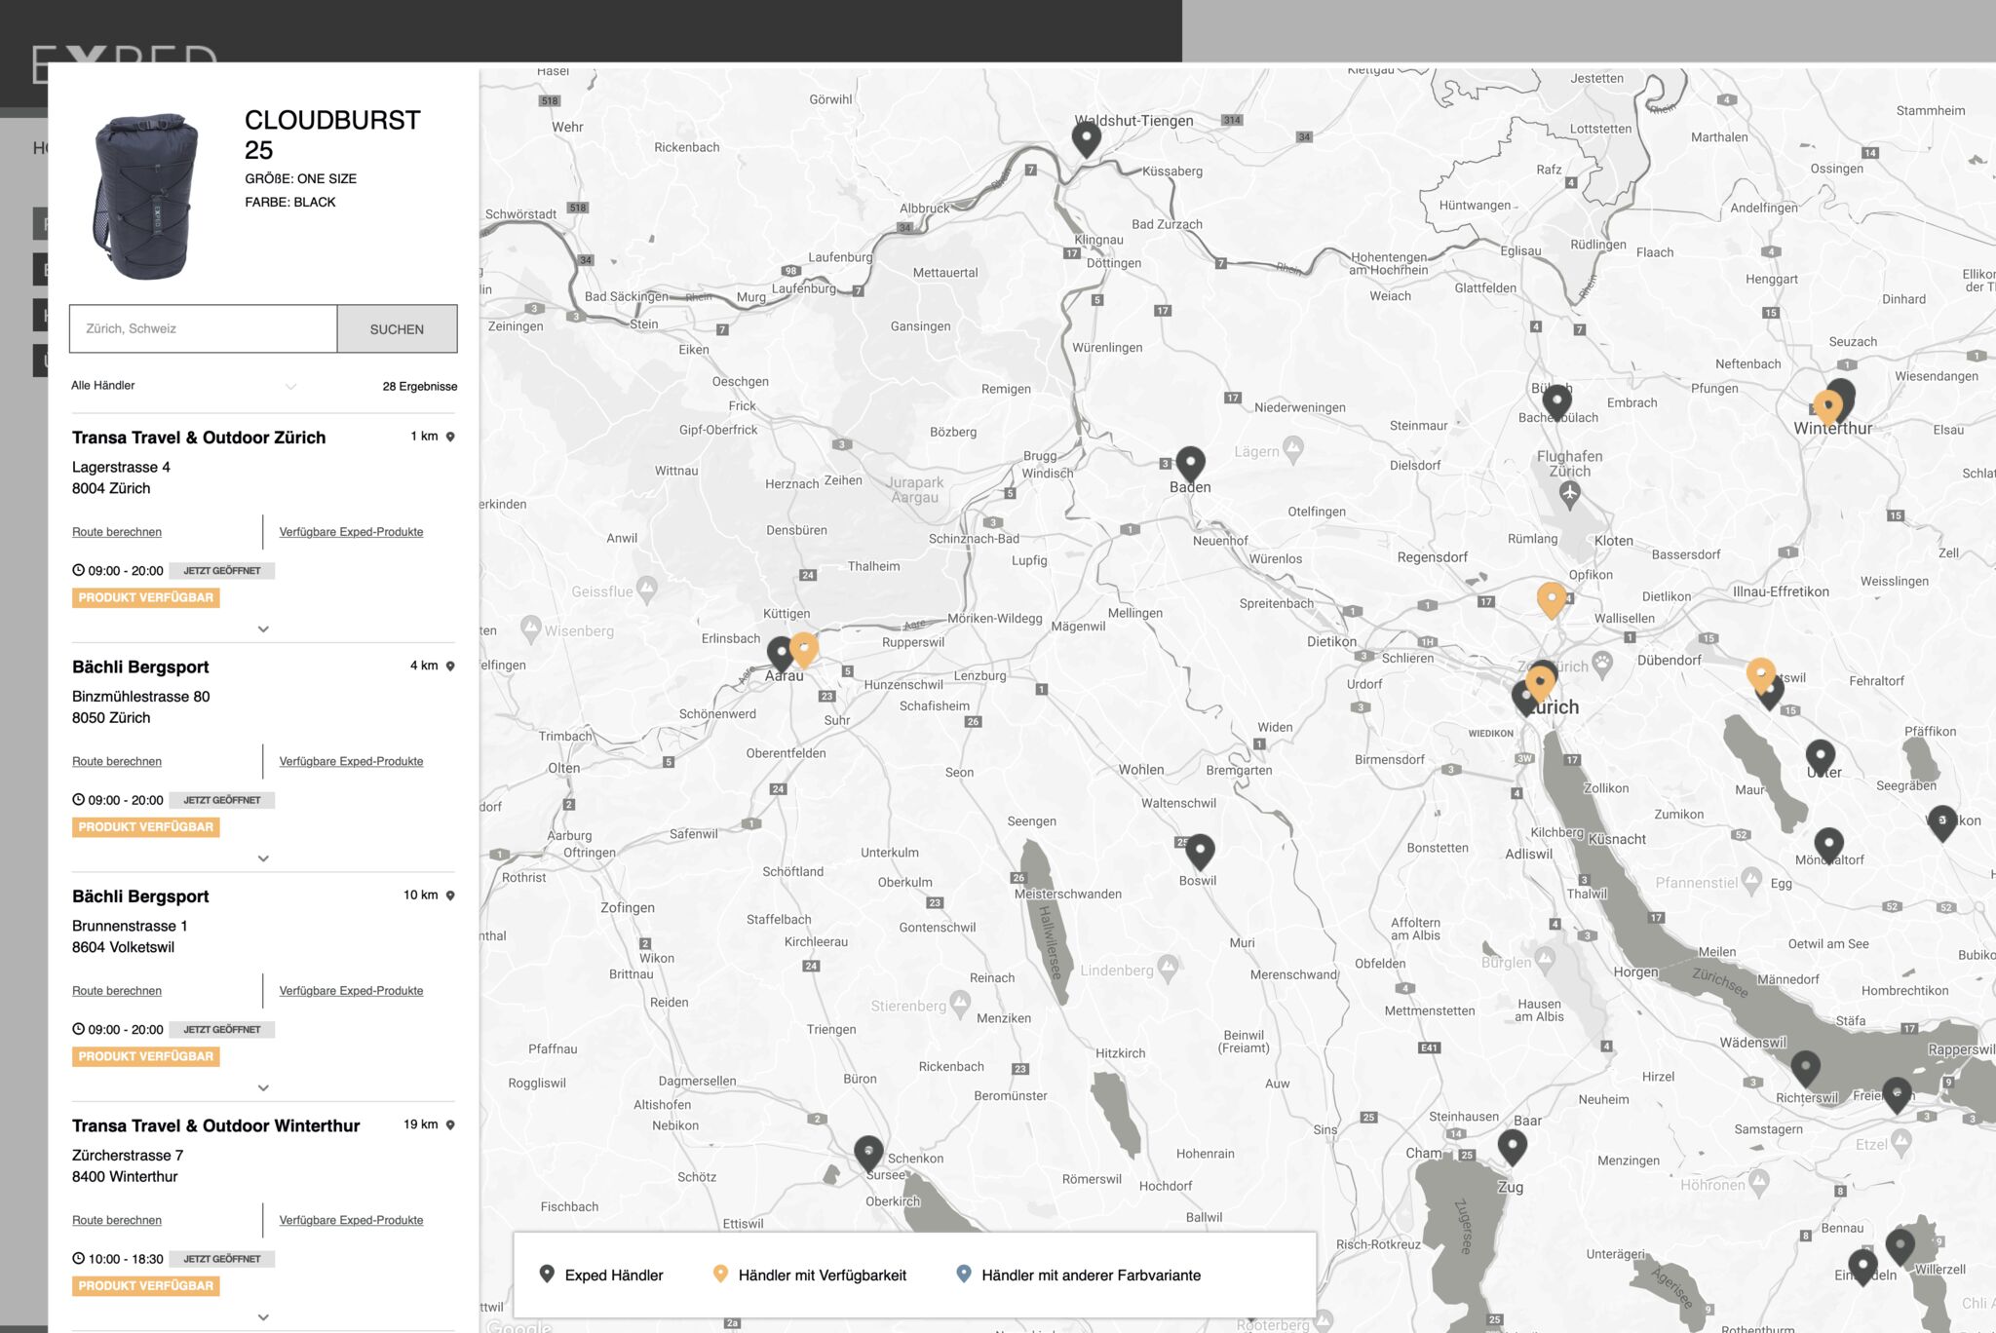Click location pin next to 4 km
The height and width of the screenshot is (1333, 1996).
450,666
